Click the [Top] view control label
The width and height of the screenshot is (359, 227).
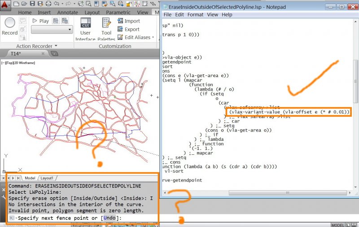click(x=9, y=63)
